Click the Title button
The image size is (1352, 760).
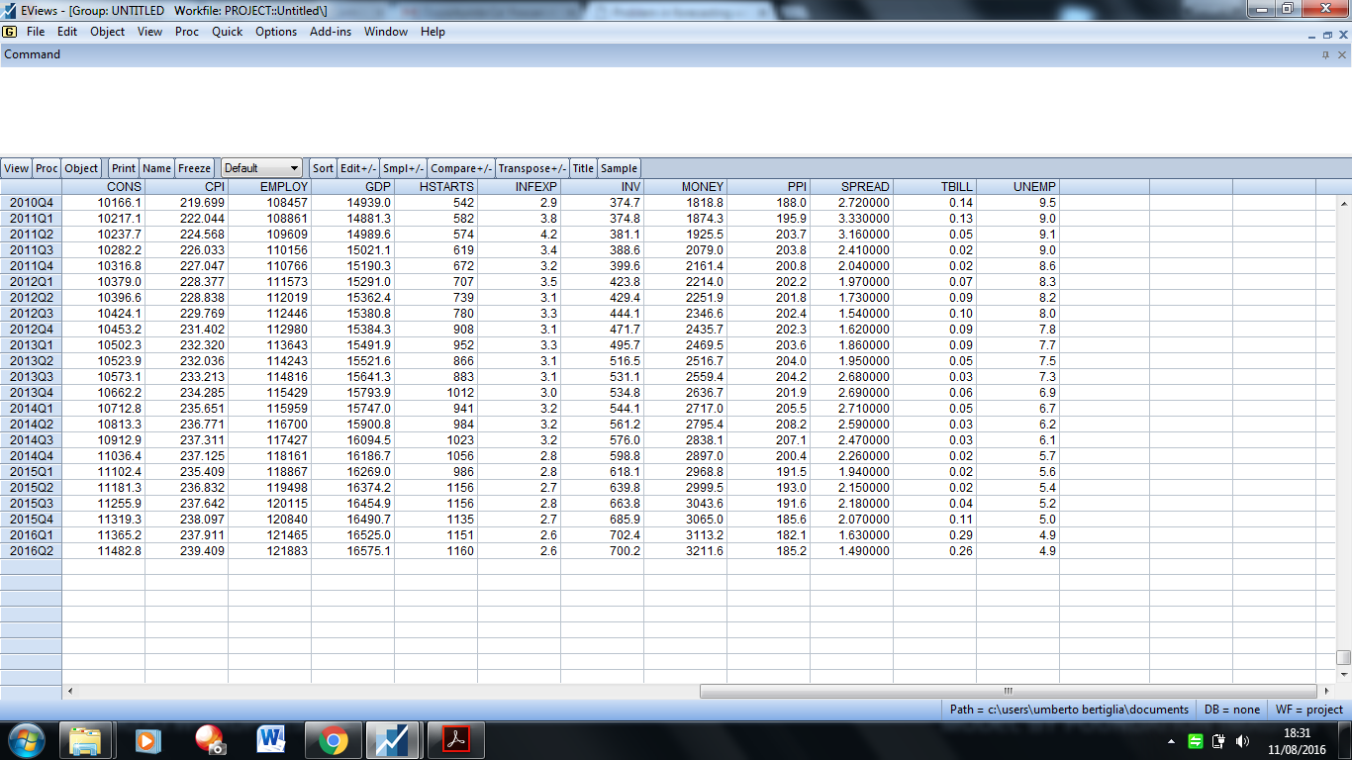[x=584, y=168]
